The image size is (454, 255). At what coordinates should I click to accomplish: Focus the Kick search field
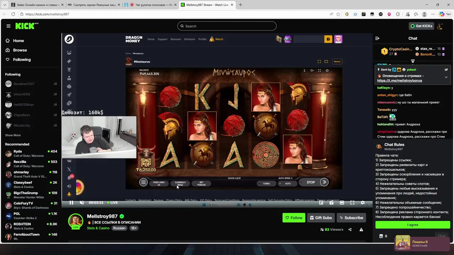click(x=227, y=26)
